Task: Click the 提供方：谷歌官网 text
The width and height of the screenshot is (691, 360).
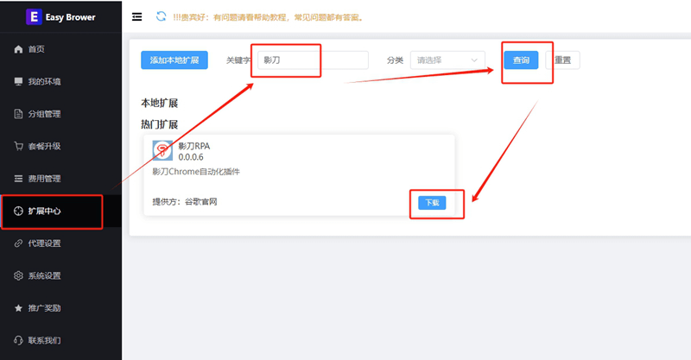Action: 185,202
